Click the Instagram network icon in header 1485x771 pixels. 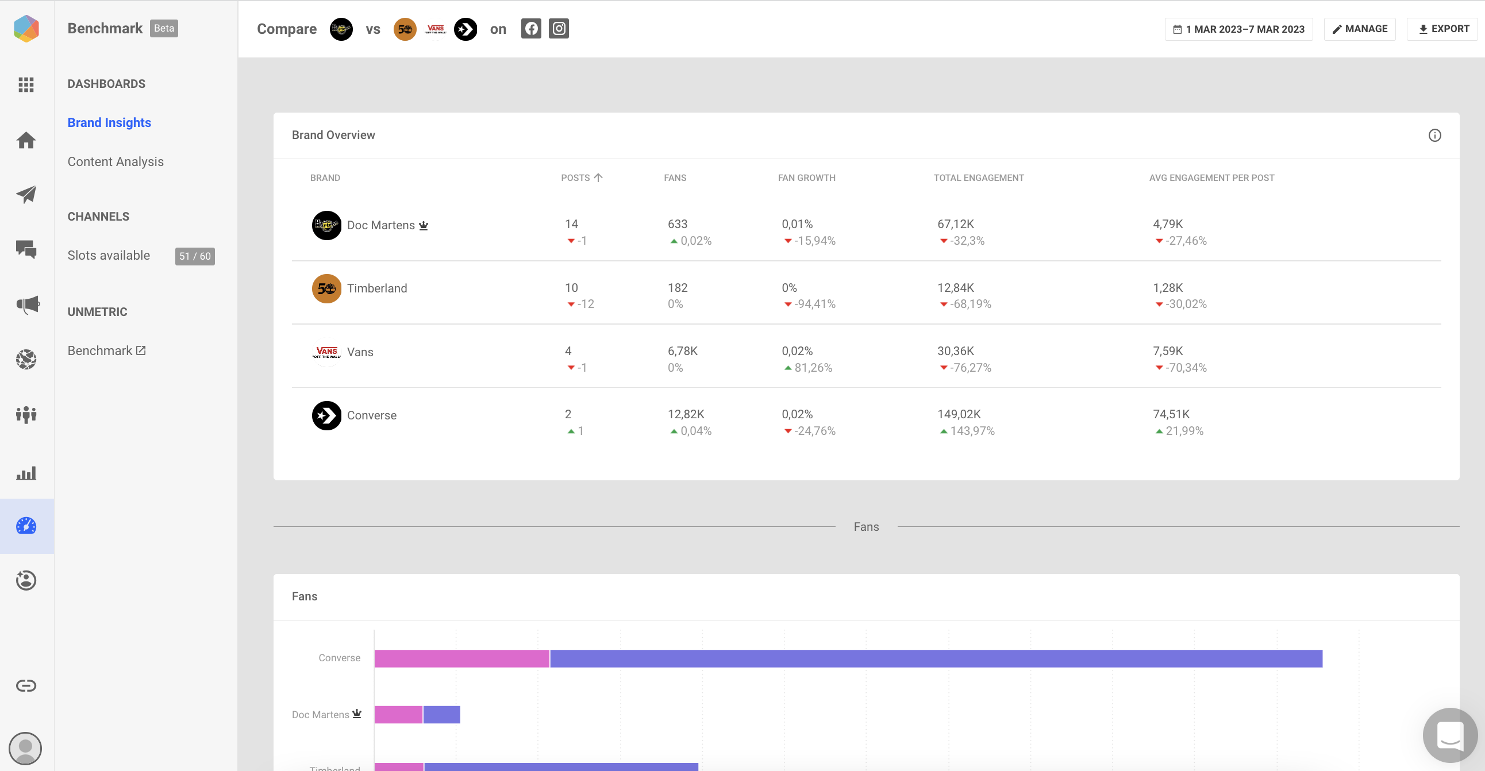559,29
